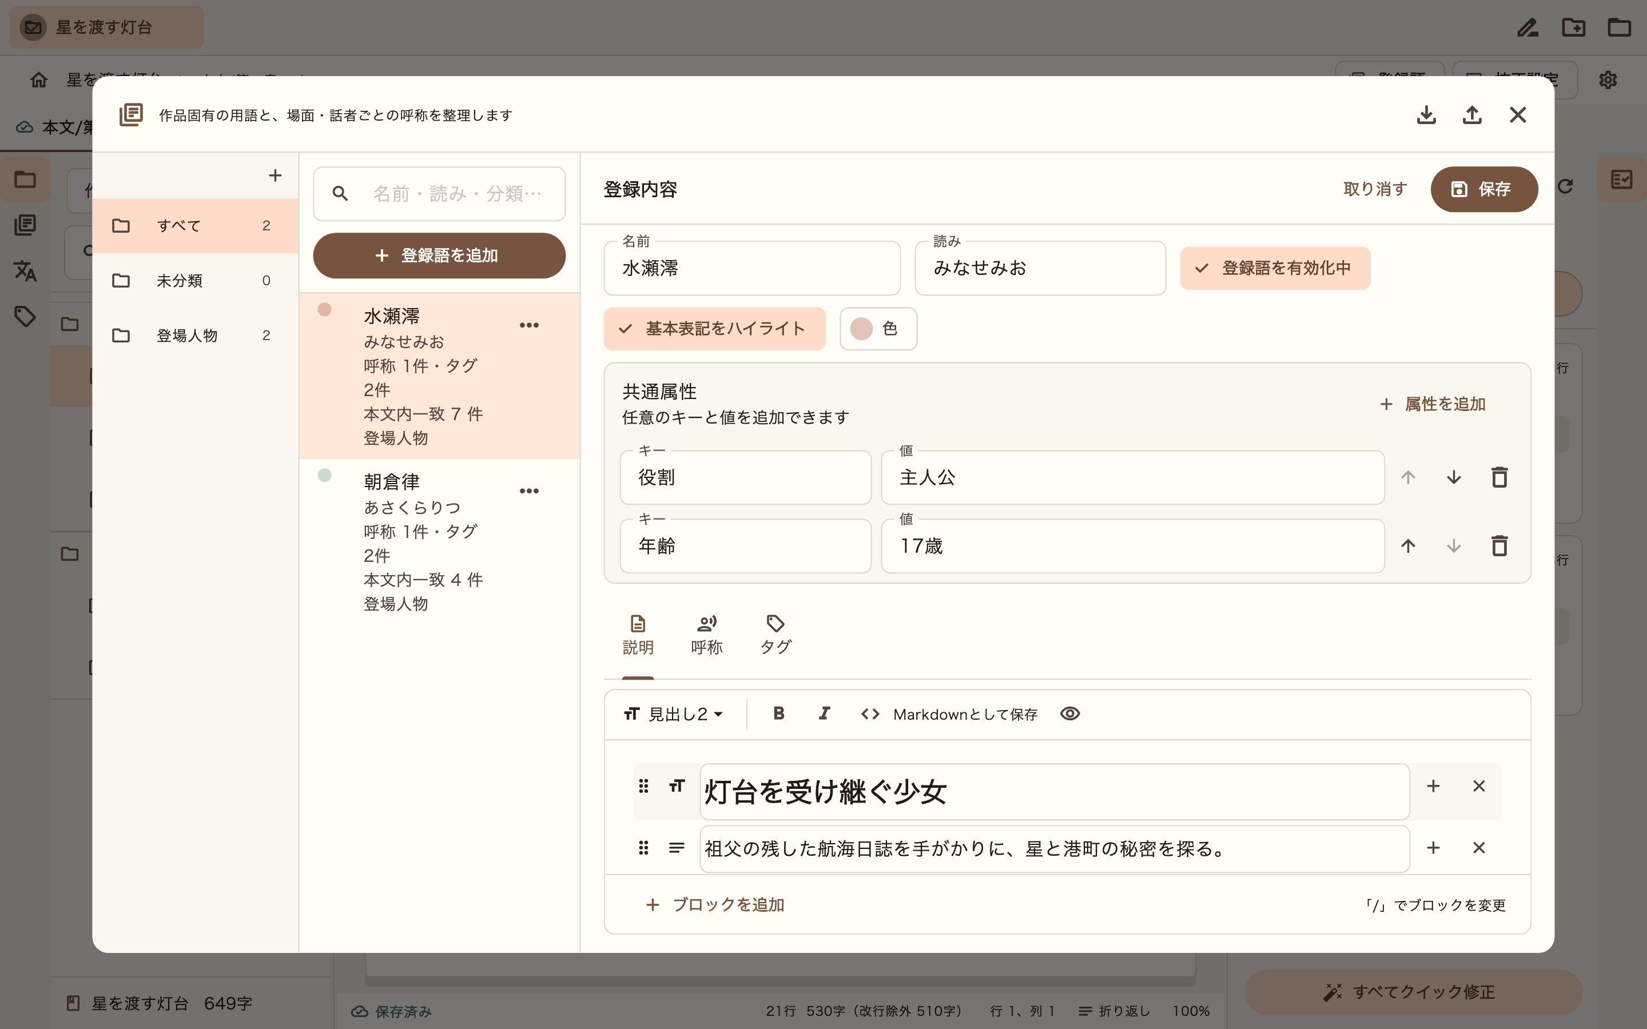Open the settings gear in background window

tap(1608, 80)
